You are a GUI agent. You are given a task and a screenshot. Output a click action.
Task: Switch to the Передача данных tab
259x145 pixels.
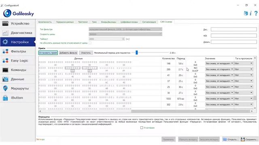pyautogui.click(x=65, y=22)
